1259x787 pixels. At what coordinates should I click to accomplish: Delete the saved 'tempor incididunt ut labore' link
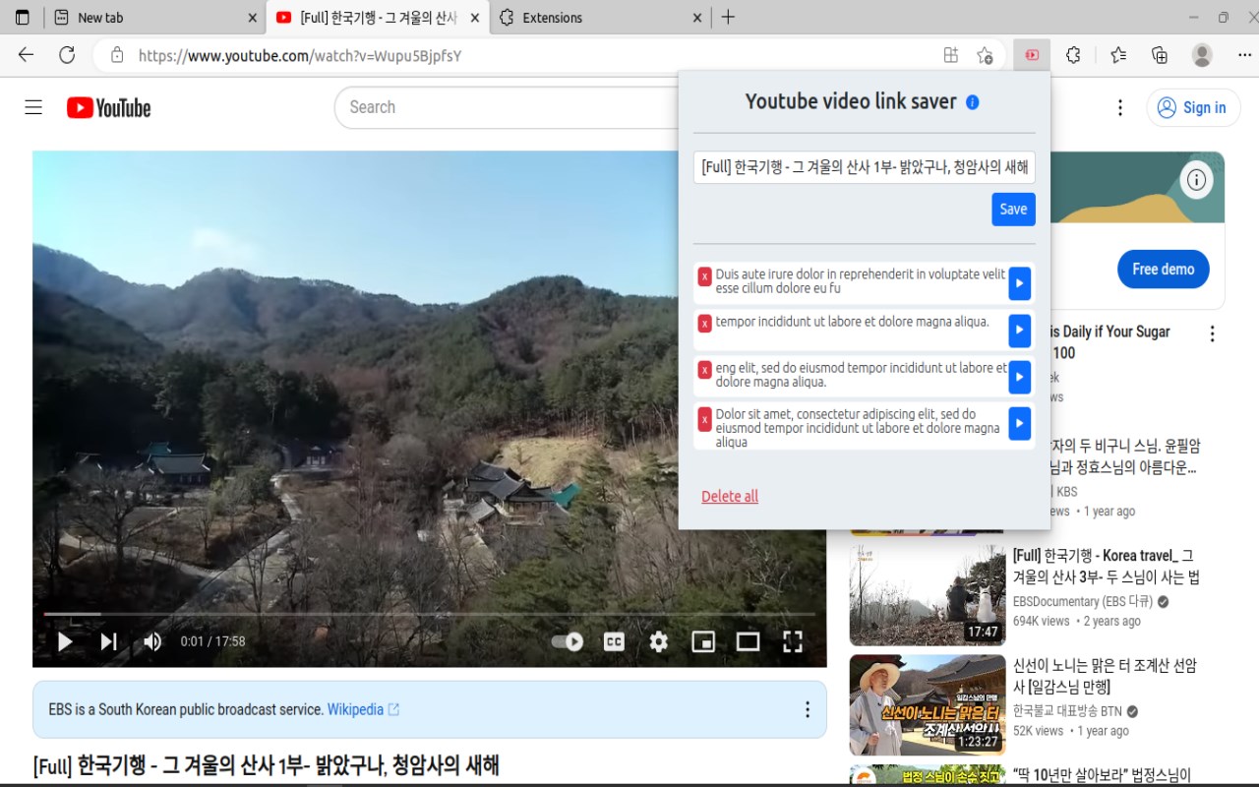click(x=704, y=323)
